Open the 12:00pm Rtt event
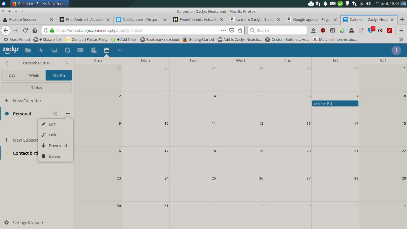This screenshot has height=229, width=407. 335,103
